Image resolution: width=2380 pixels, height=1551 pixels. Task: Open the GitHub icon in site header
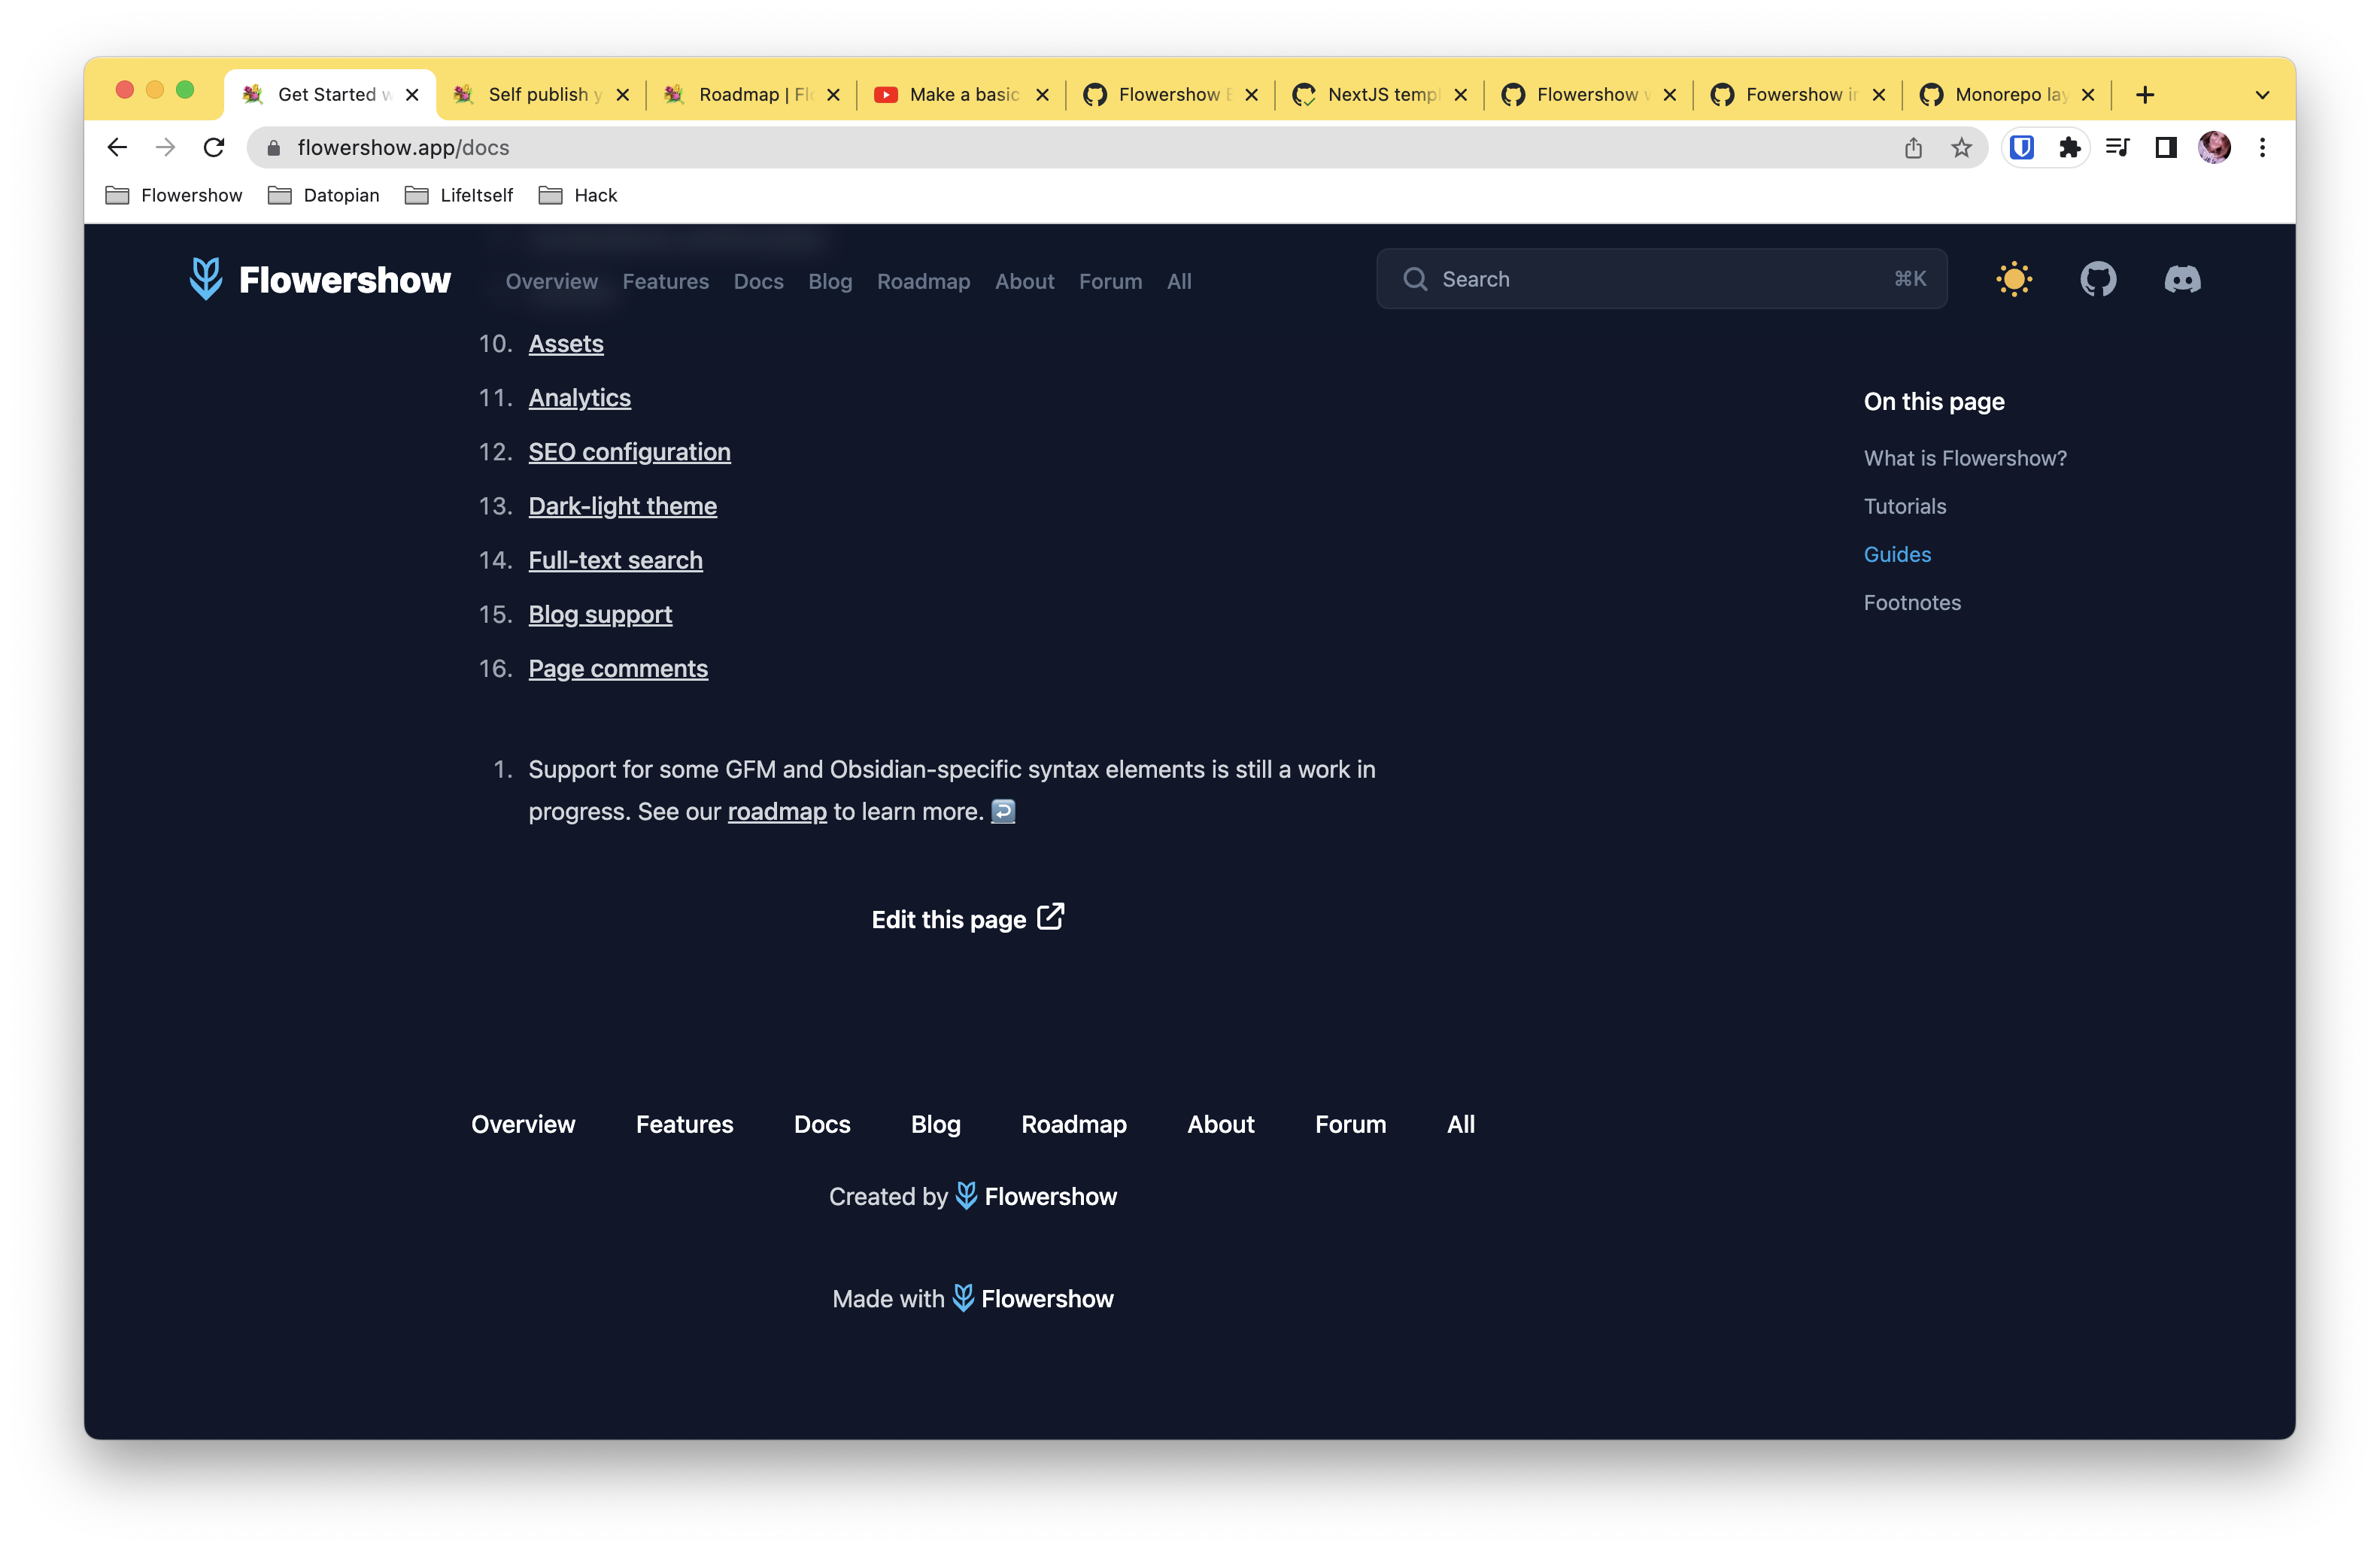tap(2097, 279)
